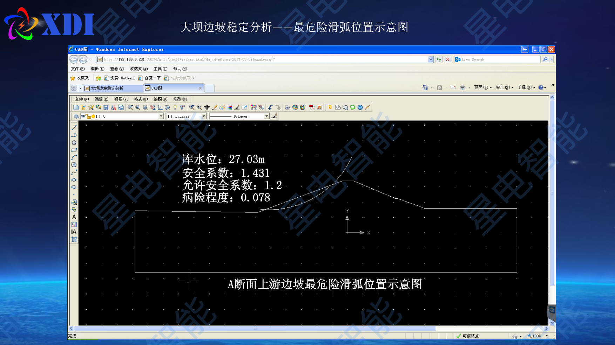The width and height of the screenshot is (615, 345).
Task: Select the Ellipse drawing tool
Action: pyautogui.click(x=74, y=180)
